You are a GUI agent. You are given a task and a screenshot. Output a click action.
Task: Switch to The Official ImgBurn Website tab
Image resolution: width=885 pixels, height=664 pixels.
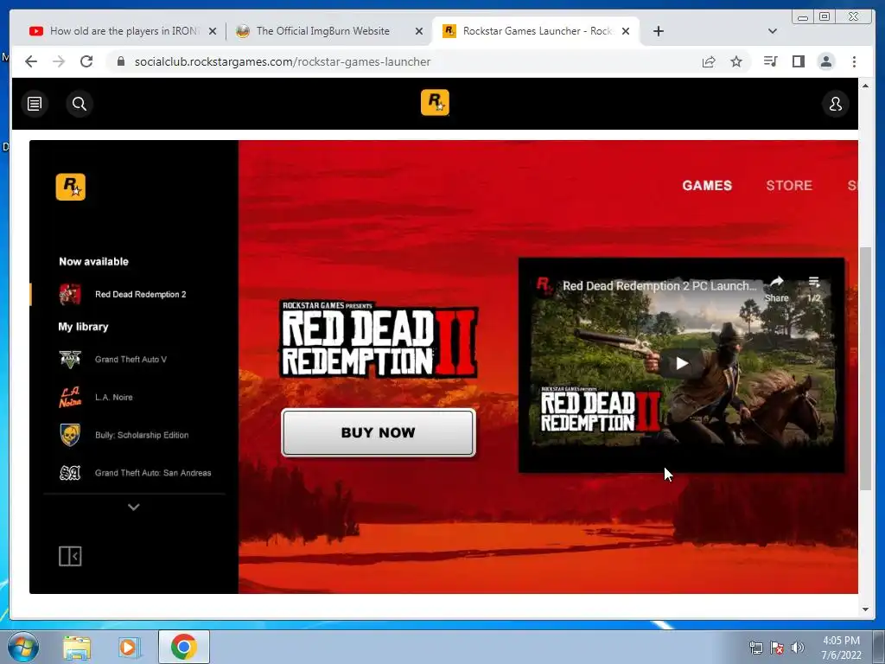coord(328,31)
